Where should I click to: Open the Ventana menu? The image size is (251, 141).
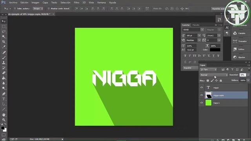101,3
